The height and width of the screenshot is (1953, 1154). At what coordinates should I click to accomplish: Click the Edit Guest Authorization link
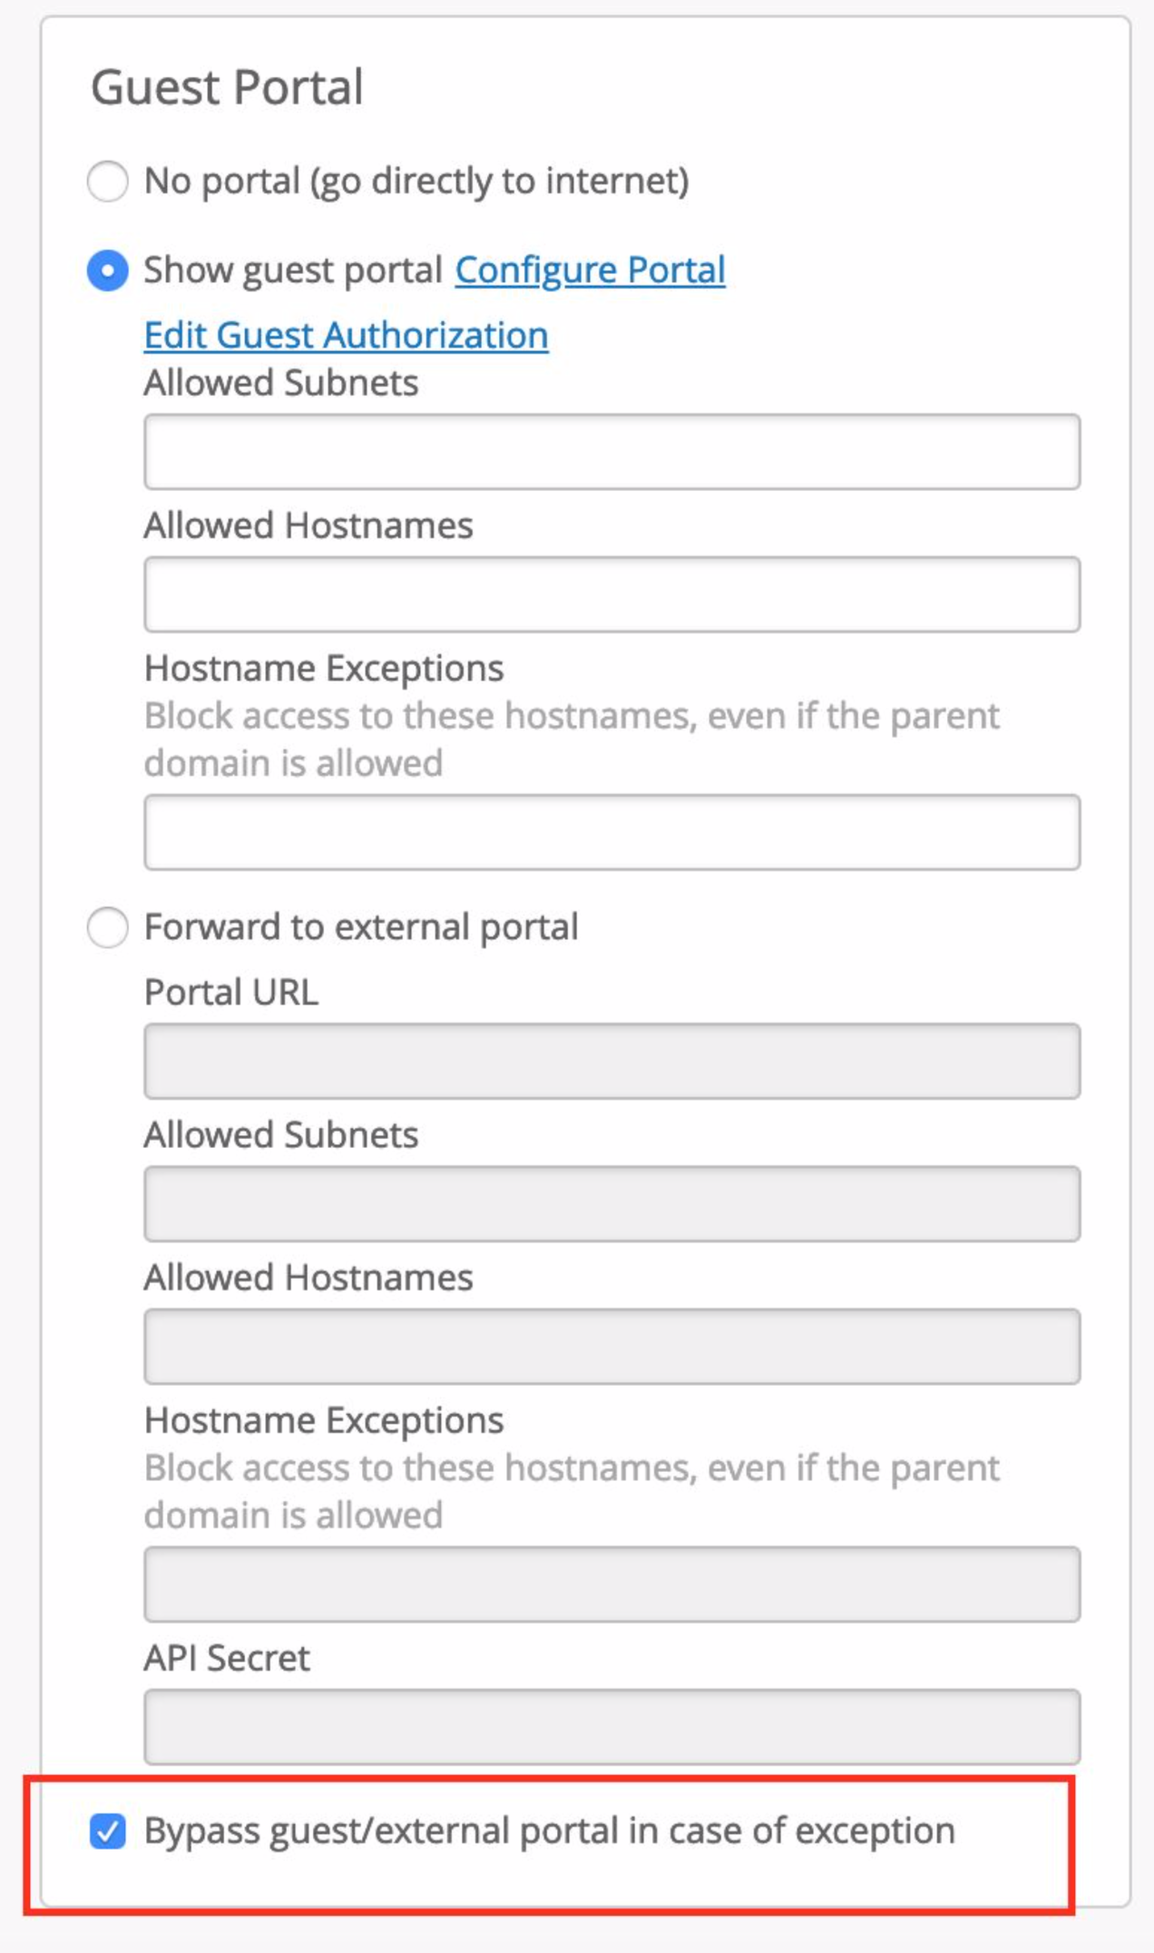pyautogui.click(x=346, y=336)
